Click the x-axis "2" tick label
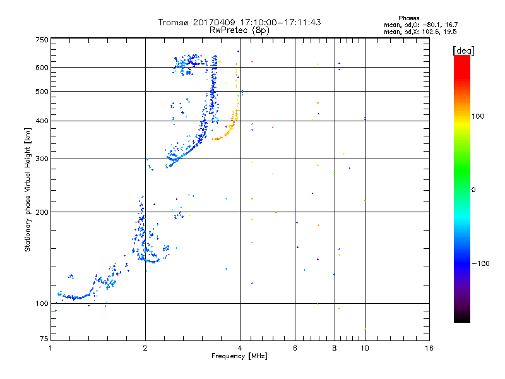The width and height of the screenshot is (505, 379). 145,348
